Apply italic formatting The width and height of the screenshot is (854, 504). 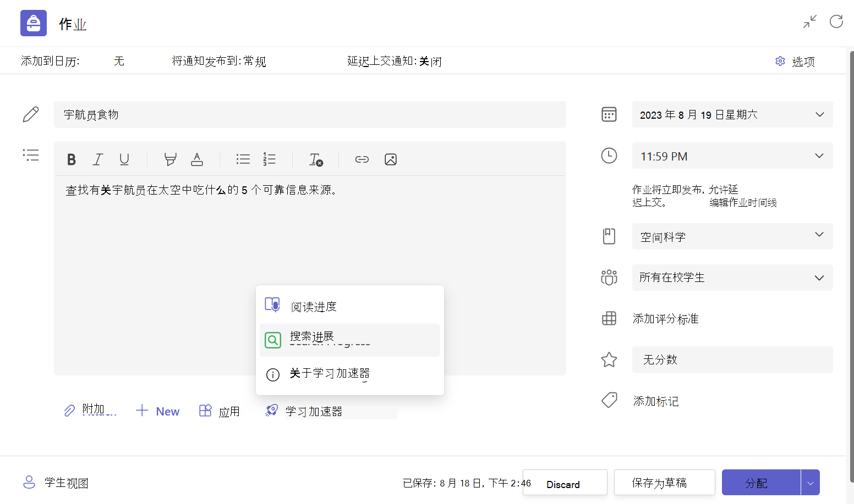click(x=98, y=159)
